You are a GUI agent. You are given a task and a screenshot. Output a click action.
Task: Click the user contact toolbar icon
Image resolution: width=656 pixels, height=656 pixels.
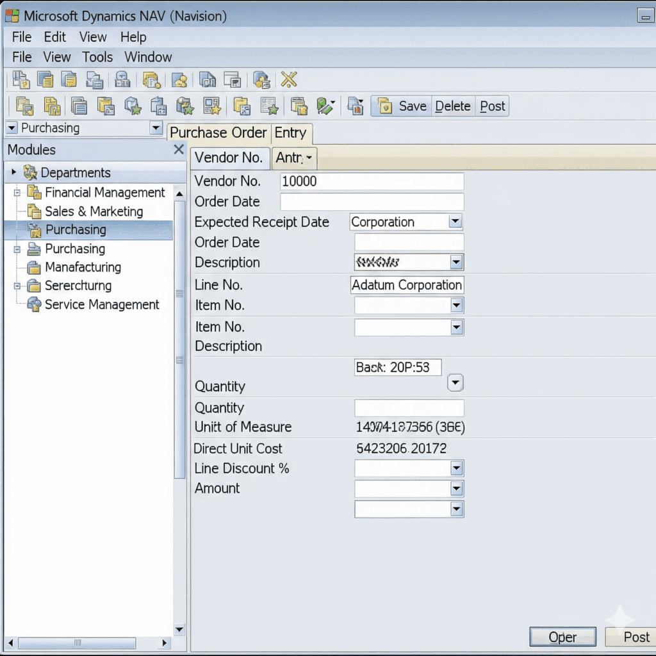[x=179, y=79]
